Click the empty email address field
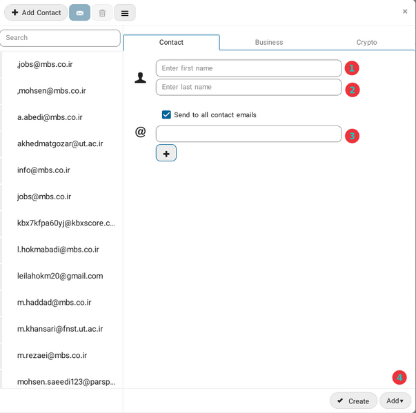 [248, 134]
